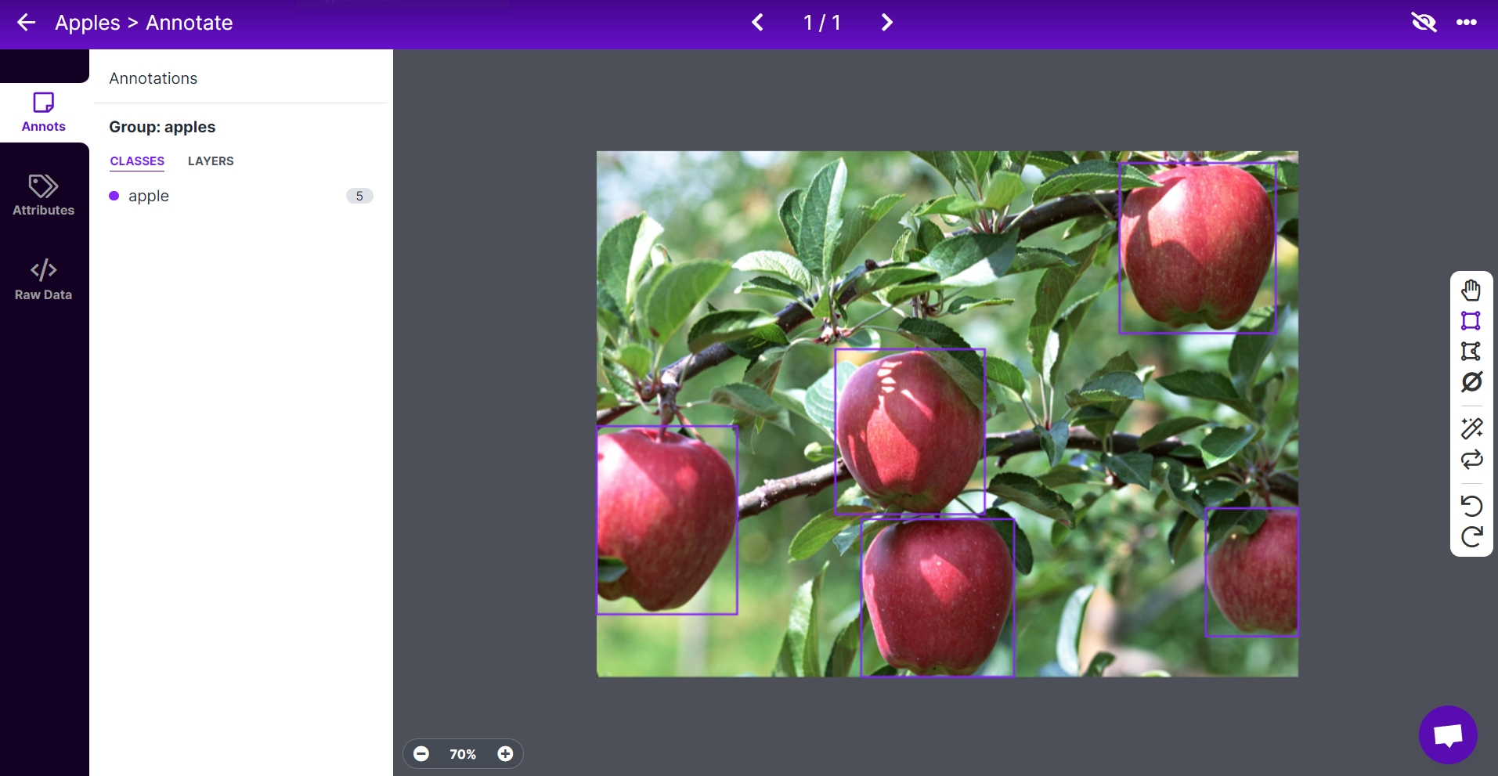Undo the last action

pyautogui.click(x=1471, y=506)
